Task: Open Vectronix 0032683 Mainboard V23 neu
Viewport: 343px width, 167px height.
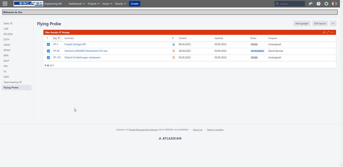Action: pyautogui.click(x=86, y=51)
